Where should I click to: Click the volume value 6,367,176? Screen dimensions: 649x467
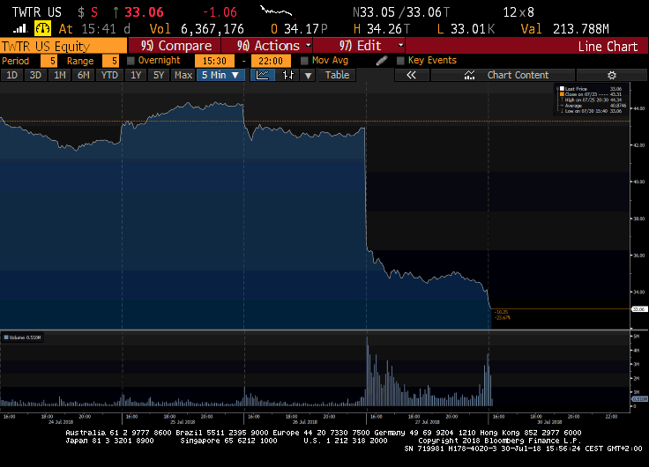pos(213,29)
